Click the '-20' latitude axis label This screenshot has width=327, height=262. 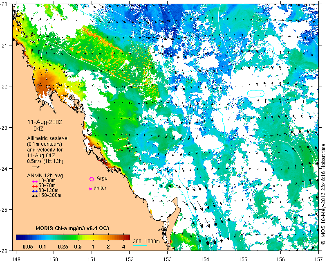click(4, 5)
